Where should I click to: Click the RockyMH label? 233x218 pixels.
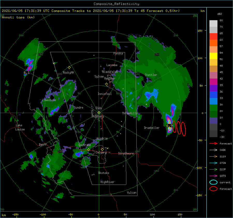tap(68, 73)
